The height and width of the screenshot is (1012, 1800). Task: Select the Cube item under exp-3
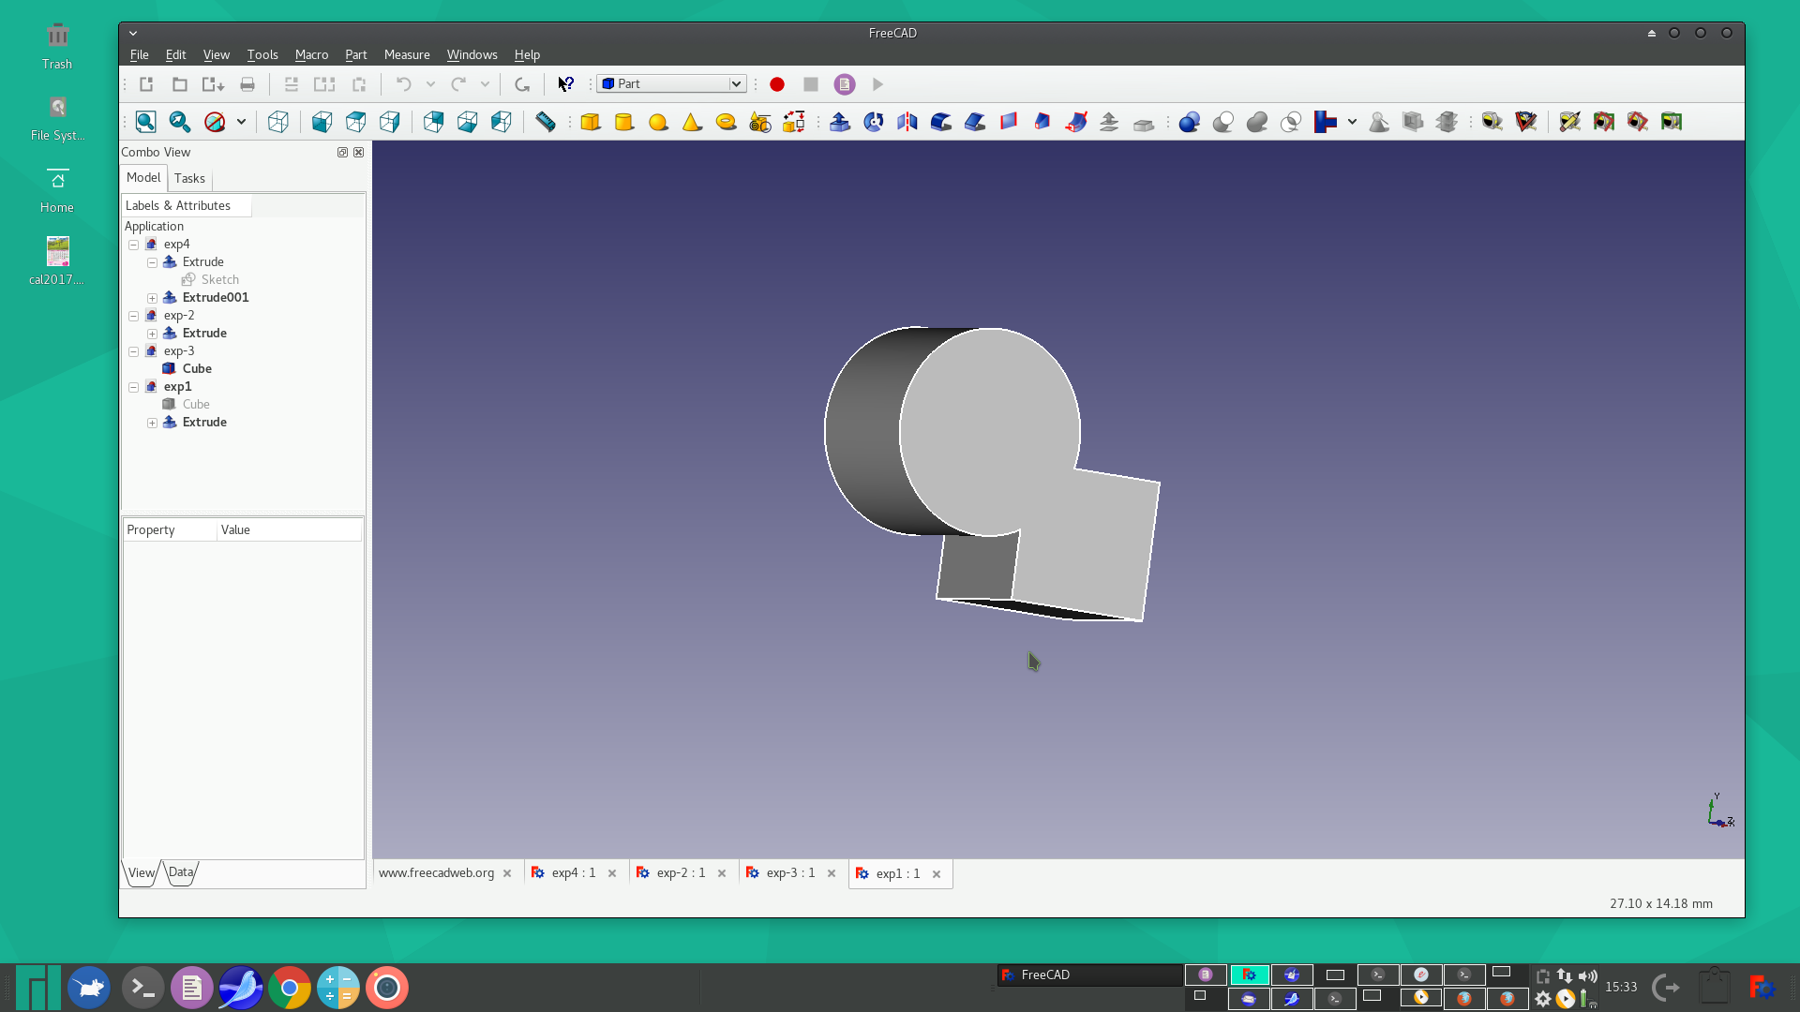click(x=197, y=368)
